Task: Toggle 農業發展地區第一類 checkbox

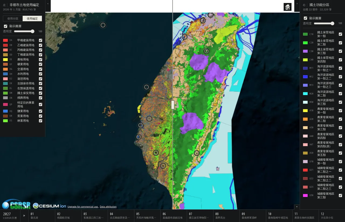Action: tap(340, 111)
